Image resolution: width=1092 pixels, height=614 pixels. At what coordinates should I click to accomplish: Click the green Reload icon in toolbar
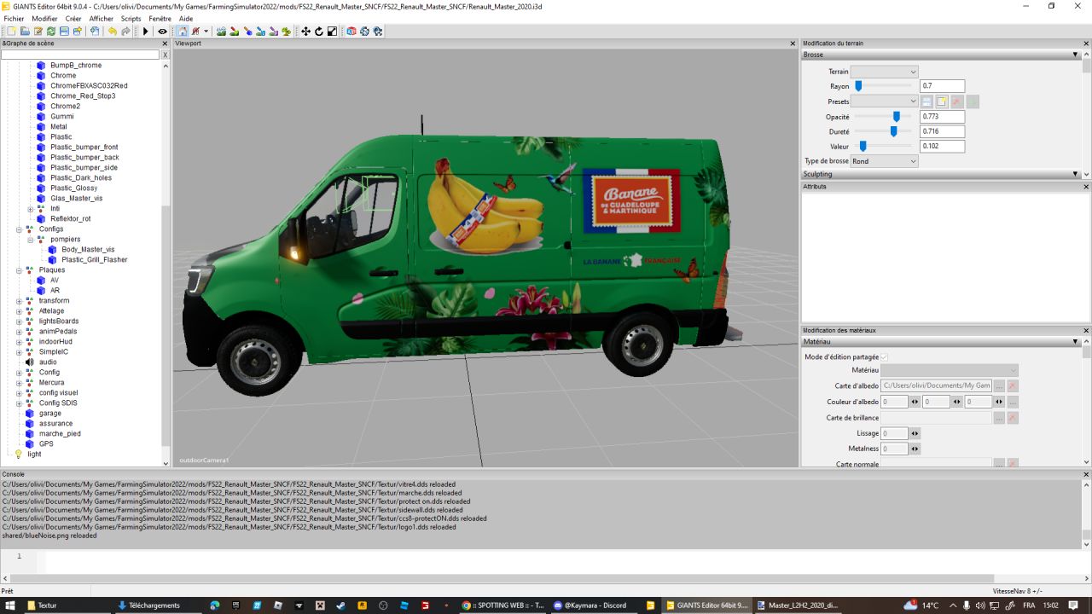click(x=51, y=32)
